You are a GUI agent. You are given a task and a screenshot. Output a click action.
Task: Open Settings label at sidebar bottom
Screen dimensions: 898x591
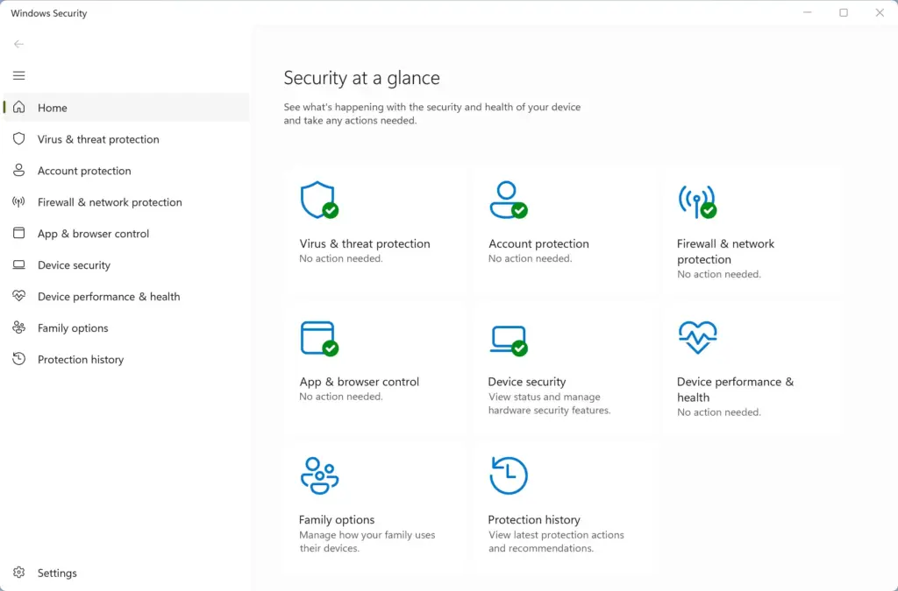pyautogui.click(x=57, y=573)
